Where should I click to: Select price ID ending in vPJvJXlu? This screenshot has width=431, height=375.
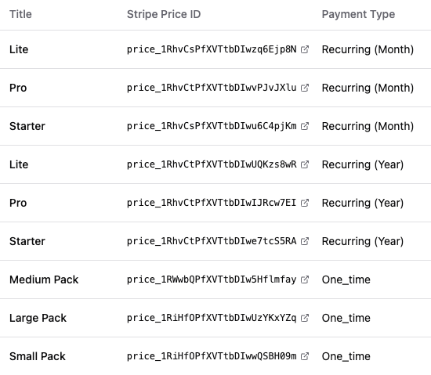212,88
